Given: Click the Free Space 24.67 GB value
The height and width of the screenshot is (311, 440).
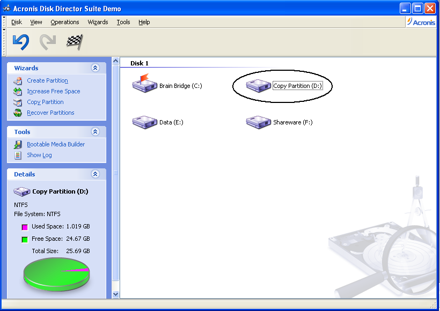Looking at the screenshot, I should point(78,239).
